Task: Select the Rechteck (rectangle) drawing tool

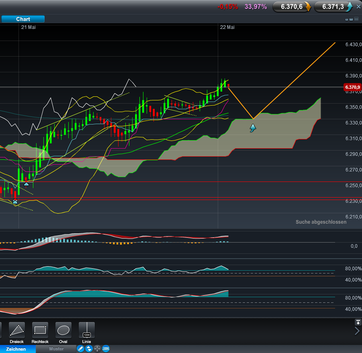Action: pyautogui.click(x=40, y=331)
